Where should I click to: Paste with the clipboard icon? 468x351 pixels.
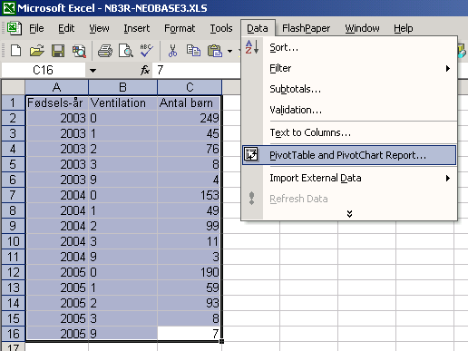click(x=215, y=51)
